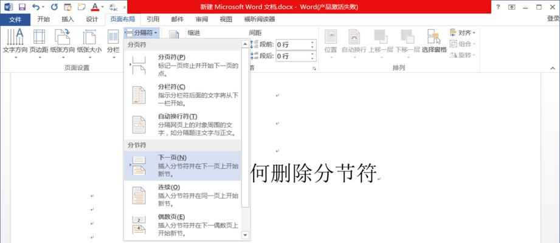Click the Undo arrow icon
The image size is (560, 243).
36,7
